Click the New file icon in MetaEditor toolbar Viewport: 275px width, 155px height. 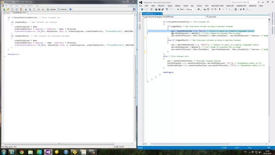[4, 9]
